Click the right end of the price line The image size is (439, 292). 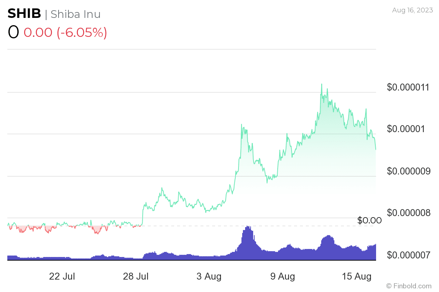[376, 149]
